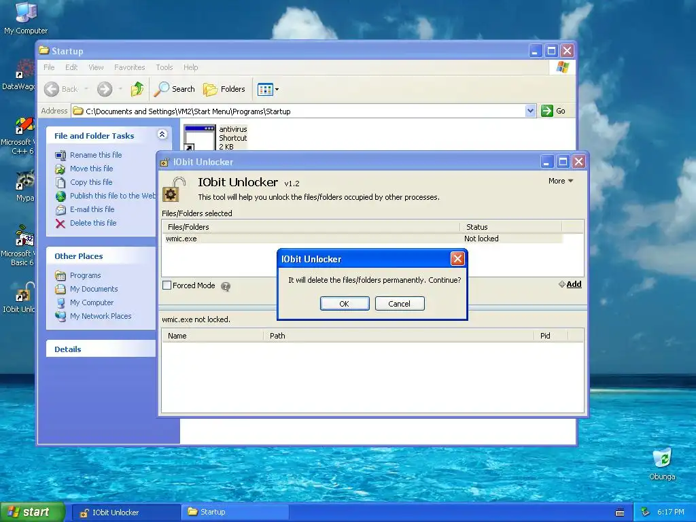The image size is (696, 522).
Task: Open Search in Startup toolbar
Action: tap(175, 89)
